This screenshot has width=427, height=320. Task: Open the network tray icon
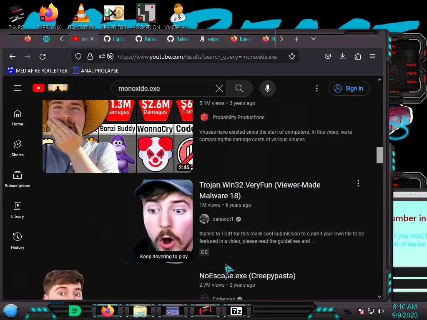(x=371, y=311)
